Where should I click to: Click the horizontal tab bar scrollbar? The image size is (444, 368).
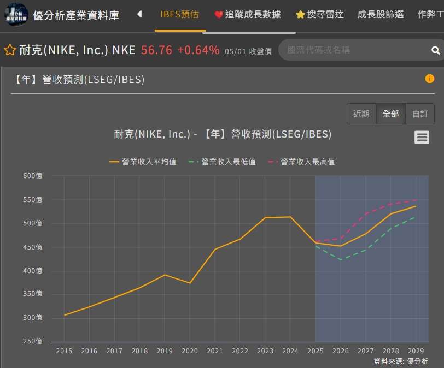click(249, 33)
